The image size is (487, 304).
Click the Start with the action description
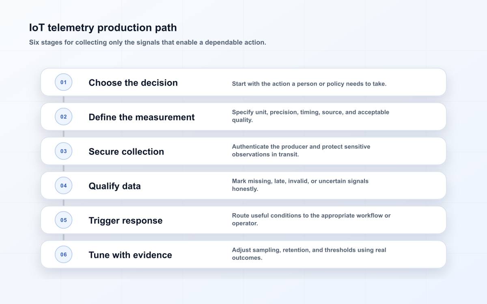coord(309,84)
